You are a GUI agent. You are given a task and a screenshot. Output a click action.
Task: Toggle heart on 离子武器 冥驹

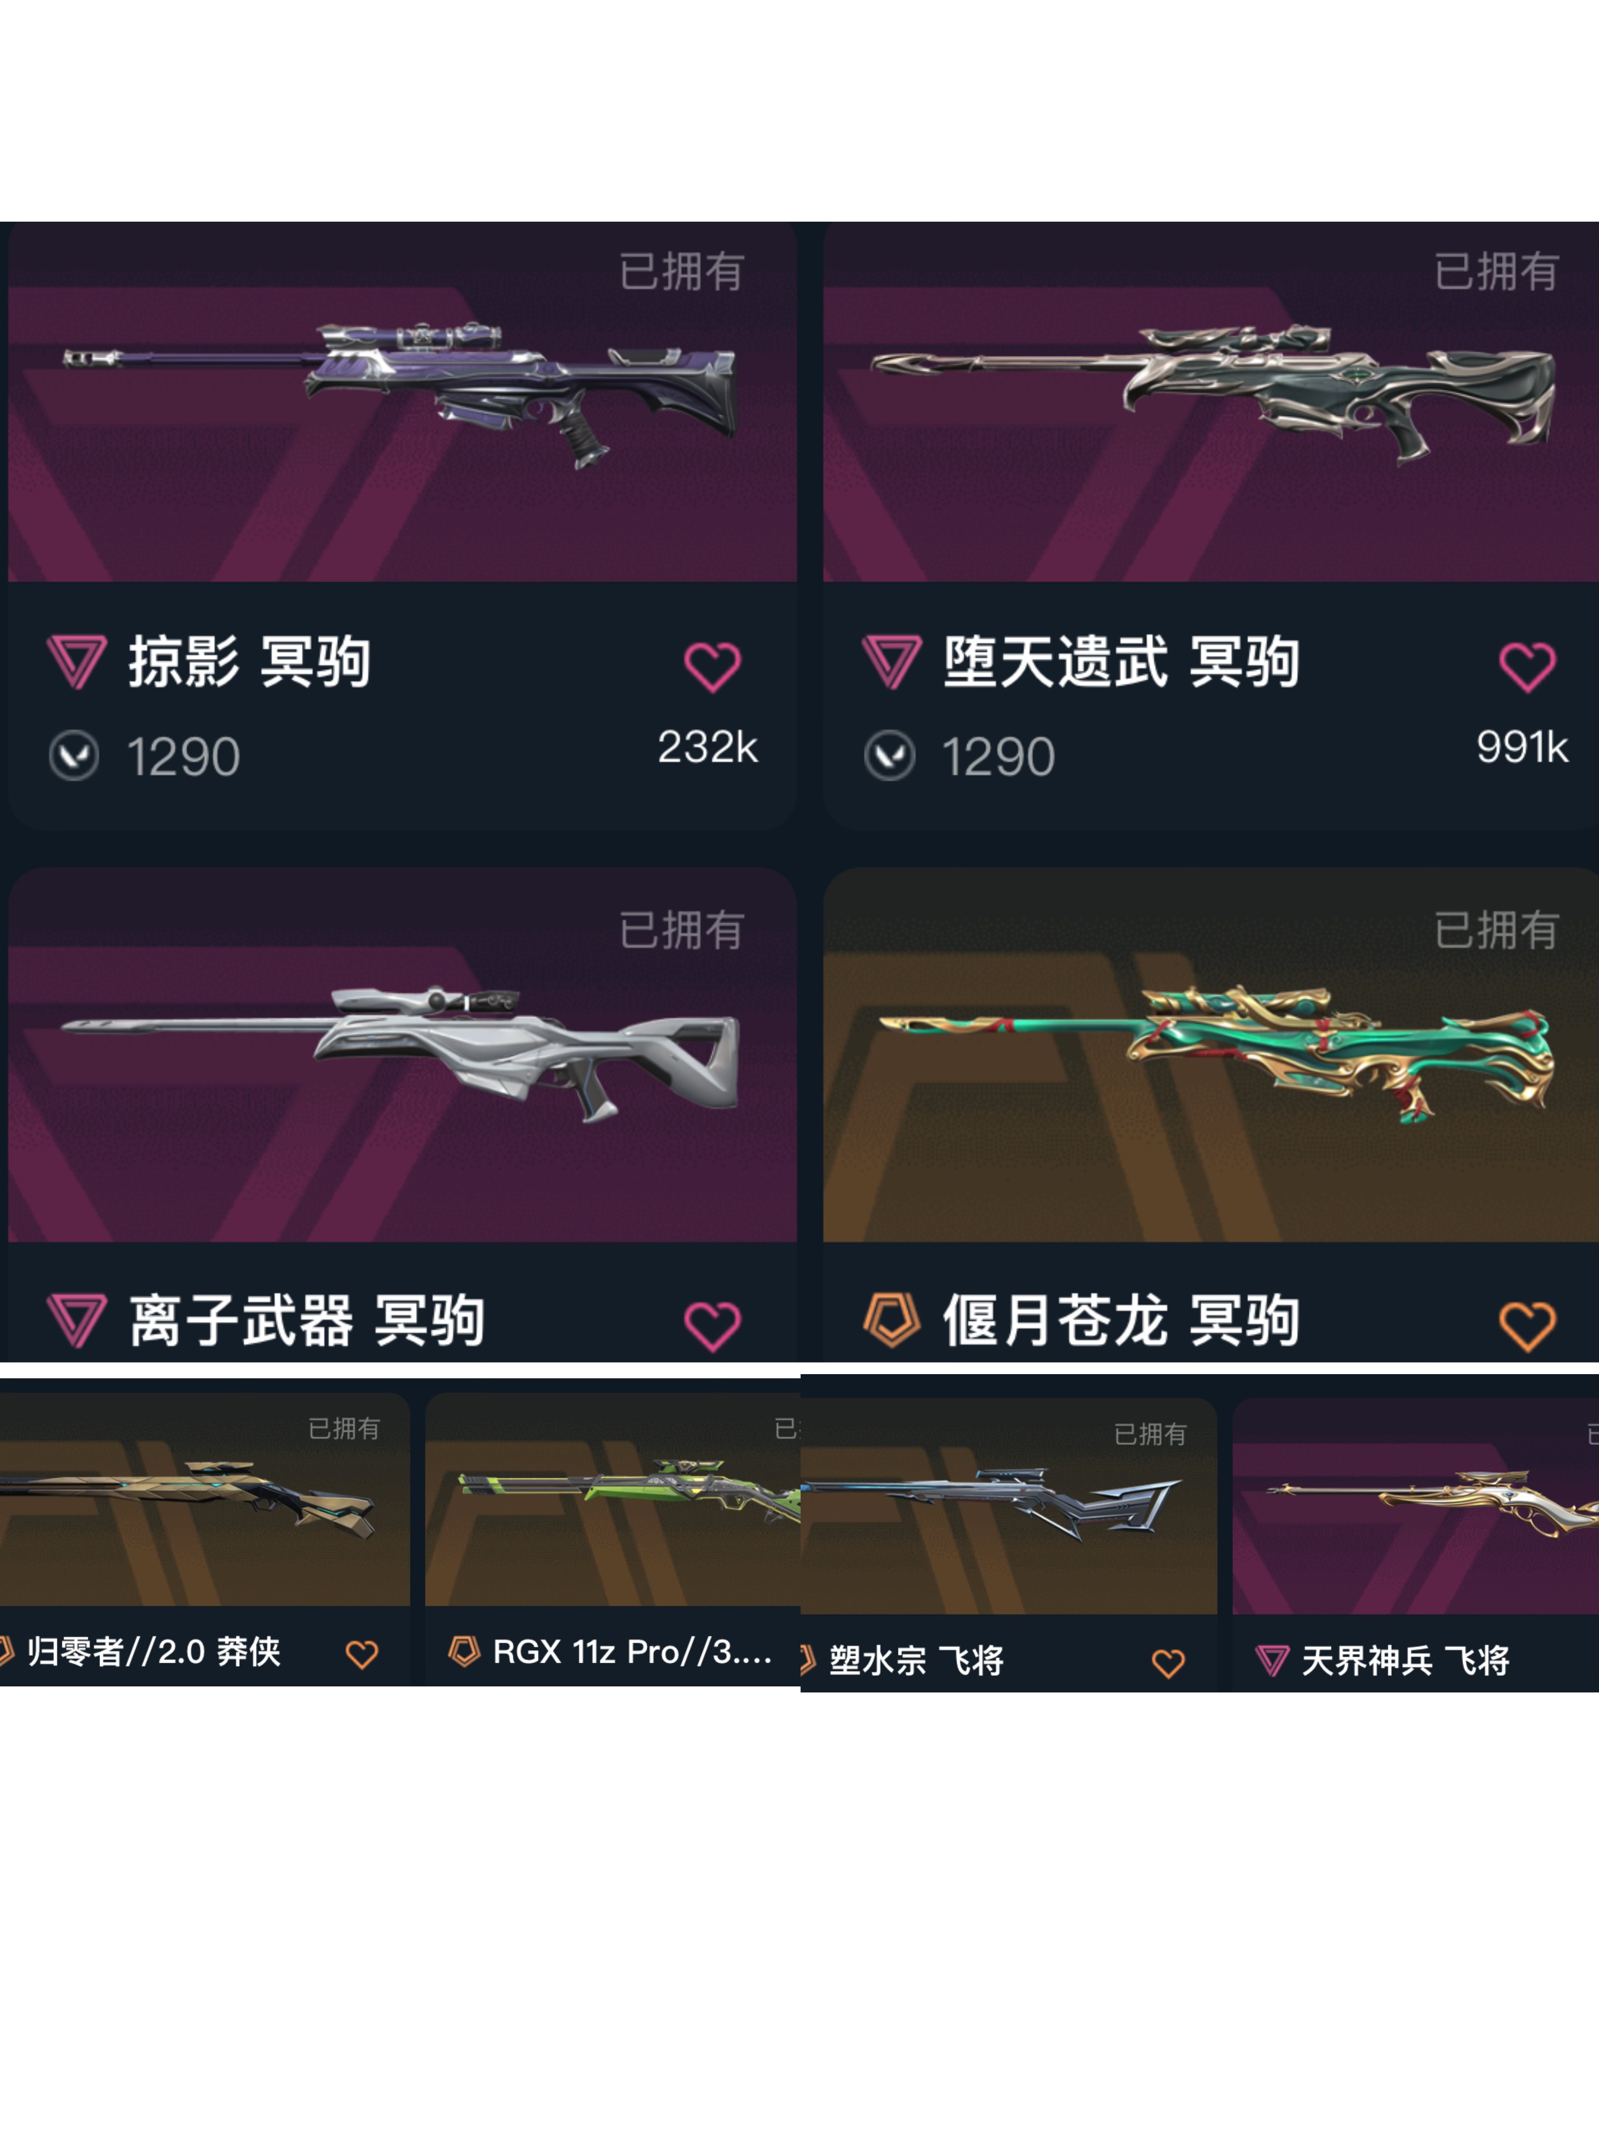(x=711, y=1326)
